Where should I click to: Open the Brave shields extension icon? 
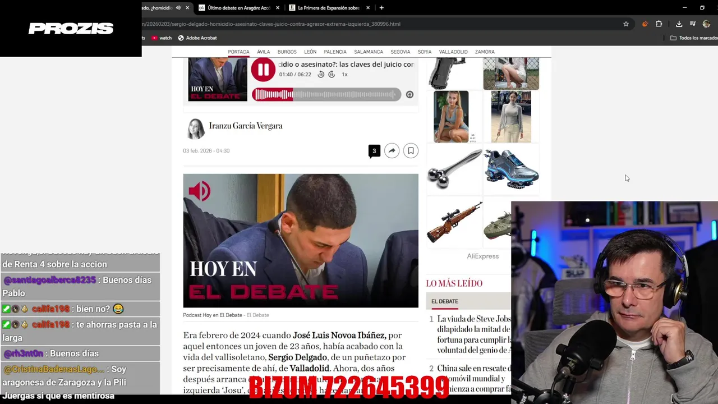click(x=645, y=24)
